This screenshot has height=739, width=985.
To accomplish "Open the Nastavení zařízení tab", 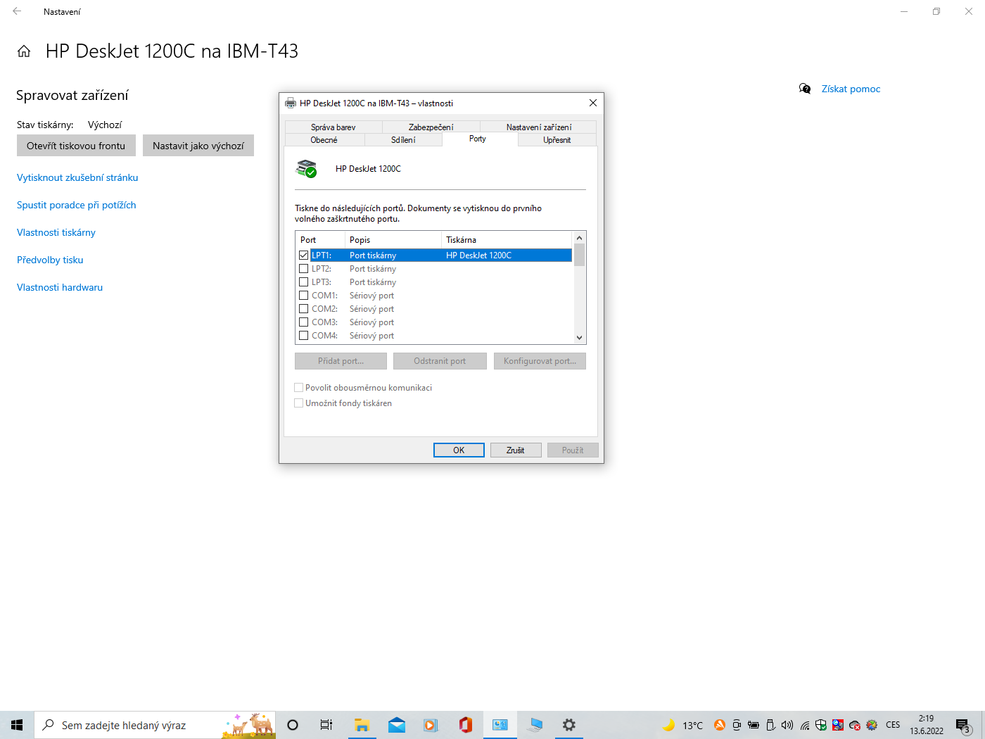I will (x=539, y=127).
